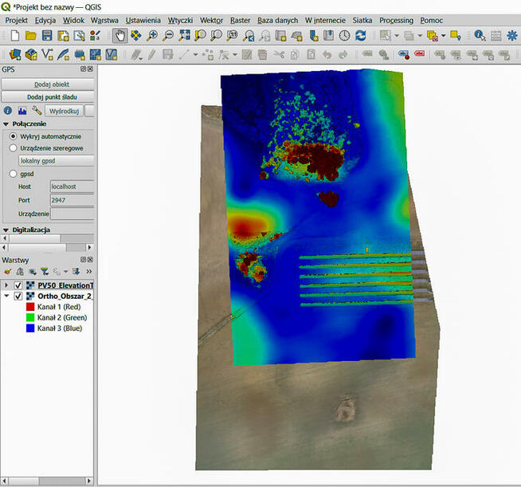Select the Pan Map hand tool
The width and height of the screenshot is (521, 487).
click(119, 36)
